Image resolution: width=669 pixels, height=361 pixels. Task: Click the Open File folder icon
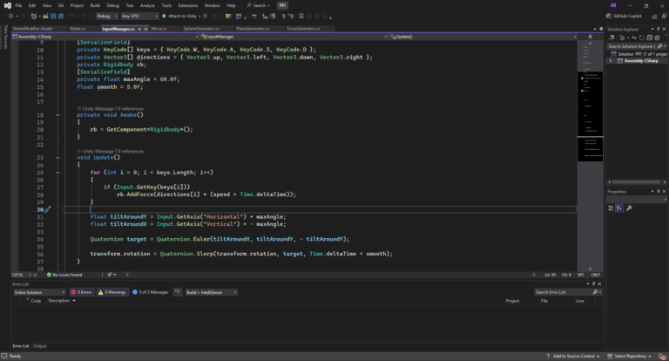[45, 17]
